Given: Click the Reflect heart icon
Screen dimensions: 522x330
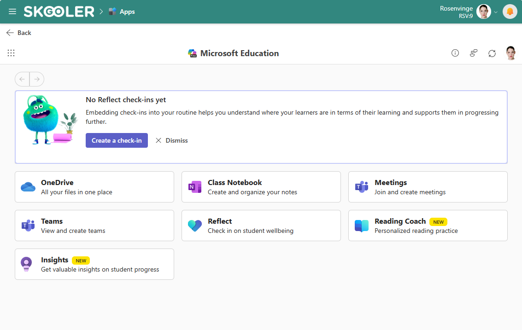Looking at the screenshot, I should click(x=195, y=226).
